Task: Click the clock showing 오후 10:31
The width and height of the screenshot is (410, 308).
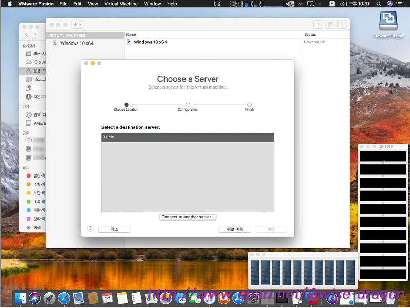Action: [355, 4]
